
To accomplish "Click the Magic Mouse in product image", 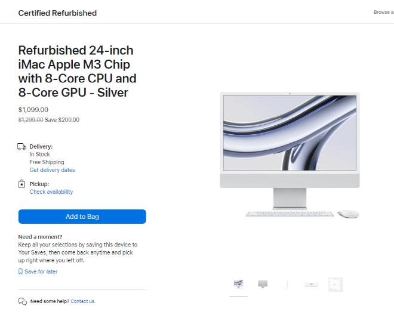I will click(348, 214).
